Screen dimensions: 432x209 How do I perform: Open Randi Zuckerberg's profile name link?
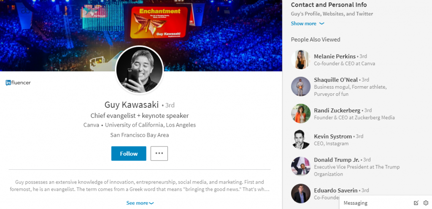coord(337,110)
